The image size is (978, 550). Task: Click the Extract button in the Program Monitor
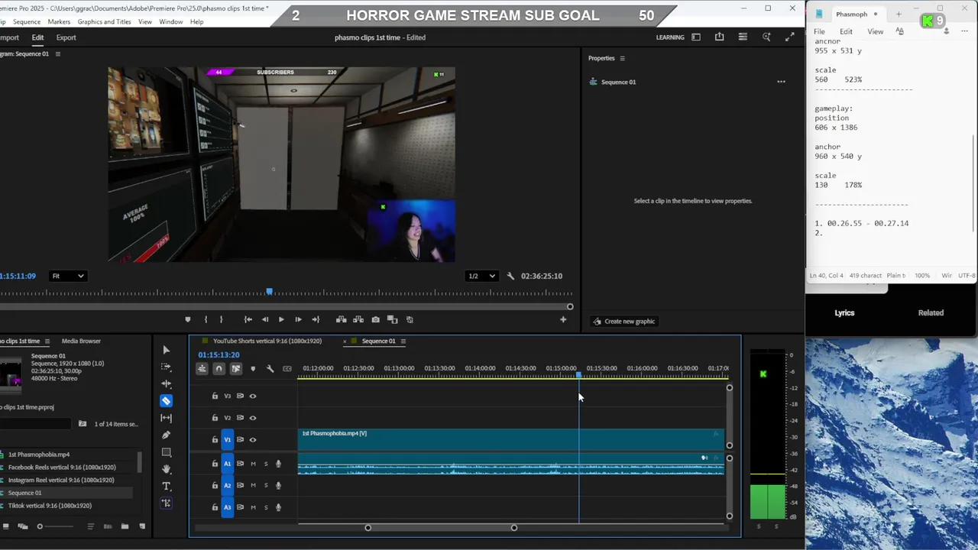tap(358, 319)
